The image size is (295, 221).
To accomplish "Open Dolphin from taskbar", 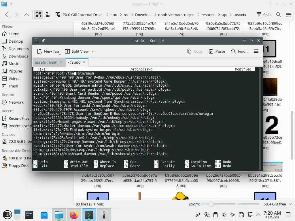I will [59, 215].
